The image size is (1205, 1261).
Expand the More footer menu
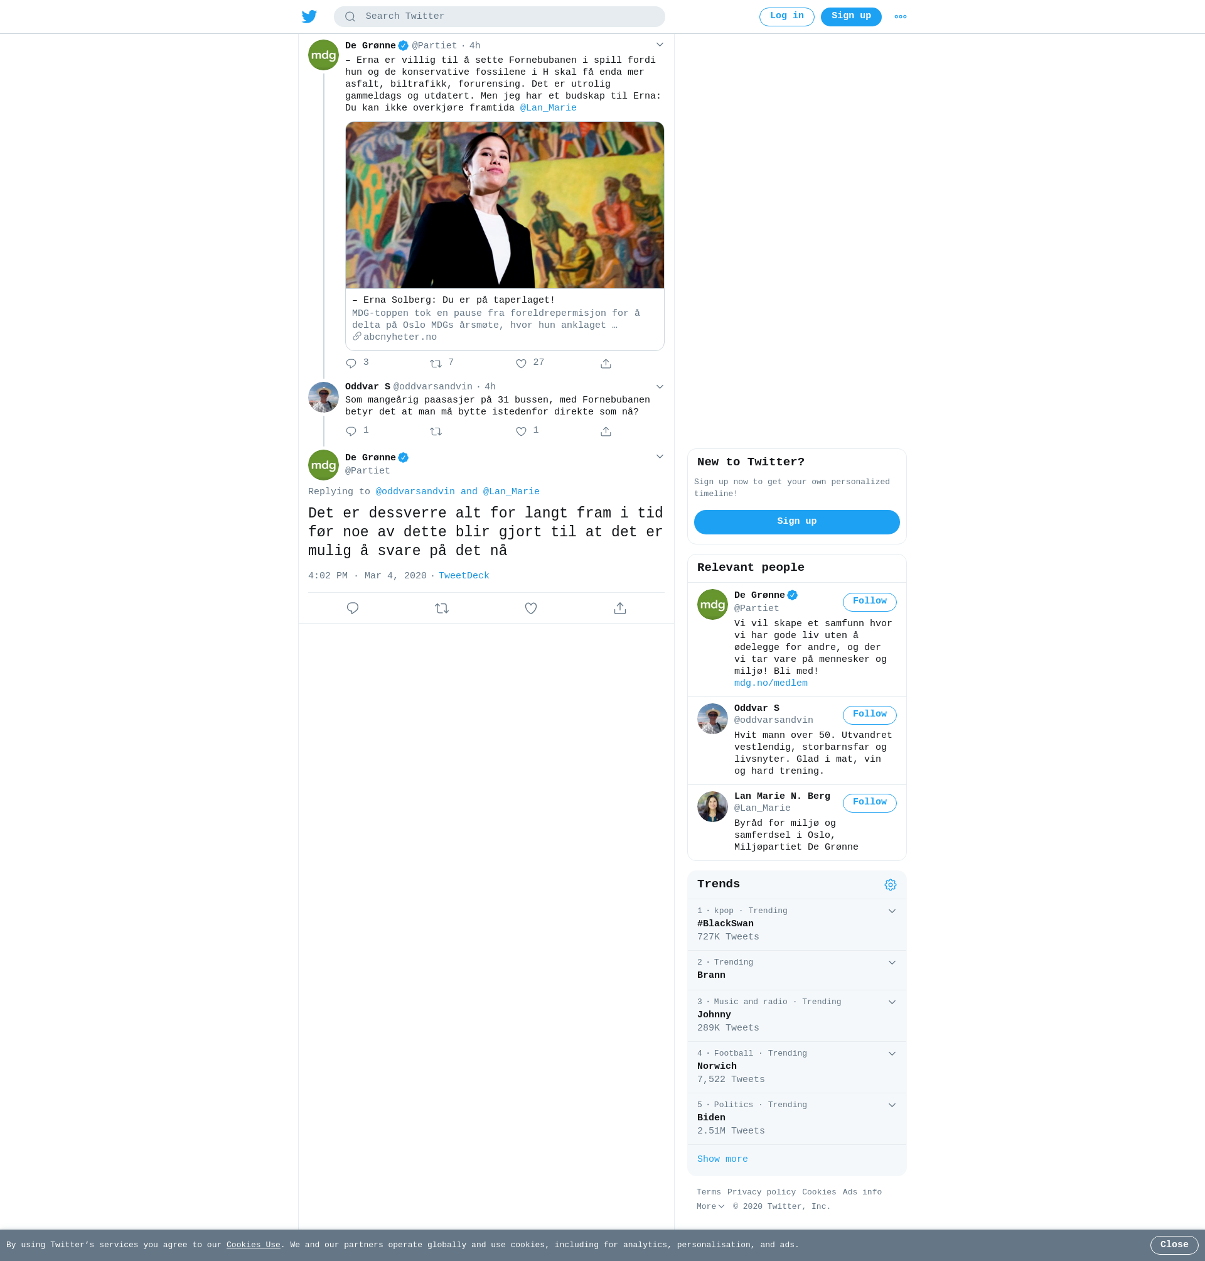[710, 1206]
